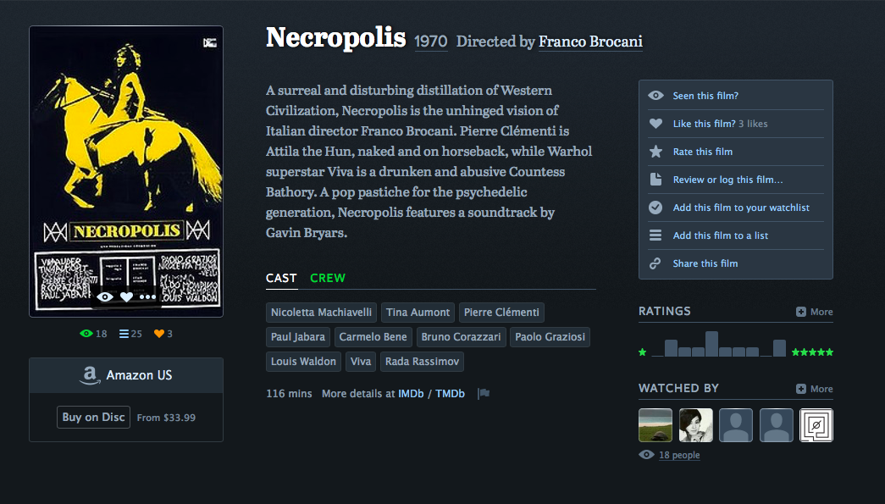Click the report flag icon after TMDb
This screenshot has height=504, width=885.
(x=484, y=393)
